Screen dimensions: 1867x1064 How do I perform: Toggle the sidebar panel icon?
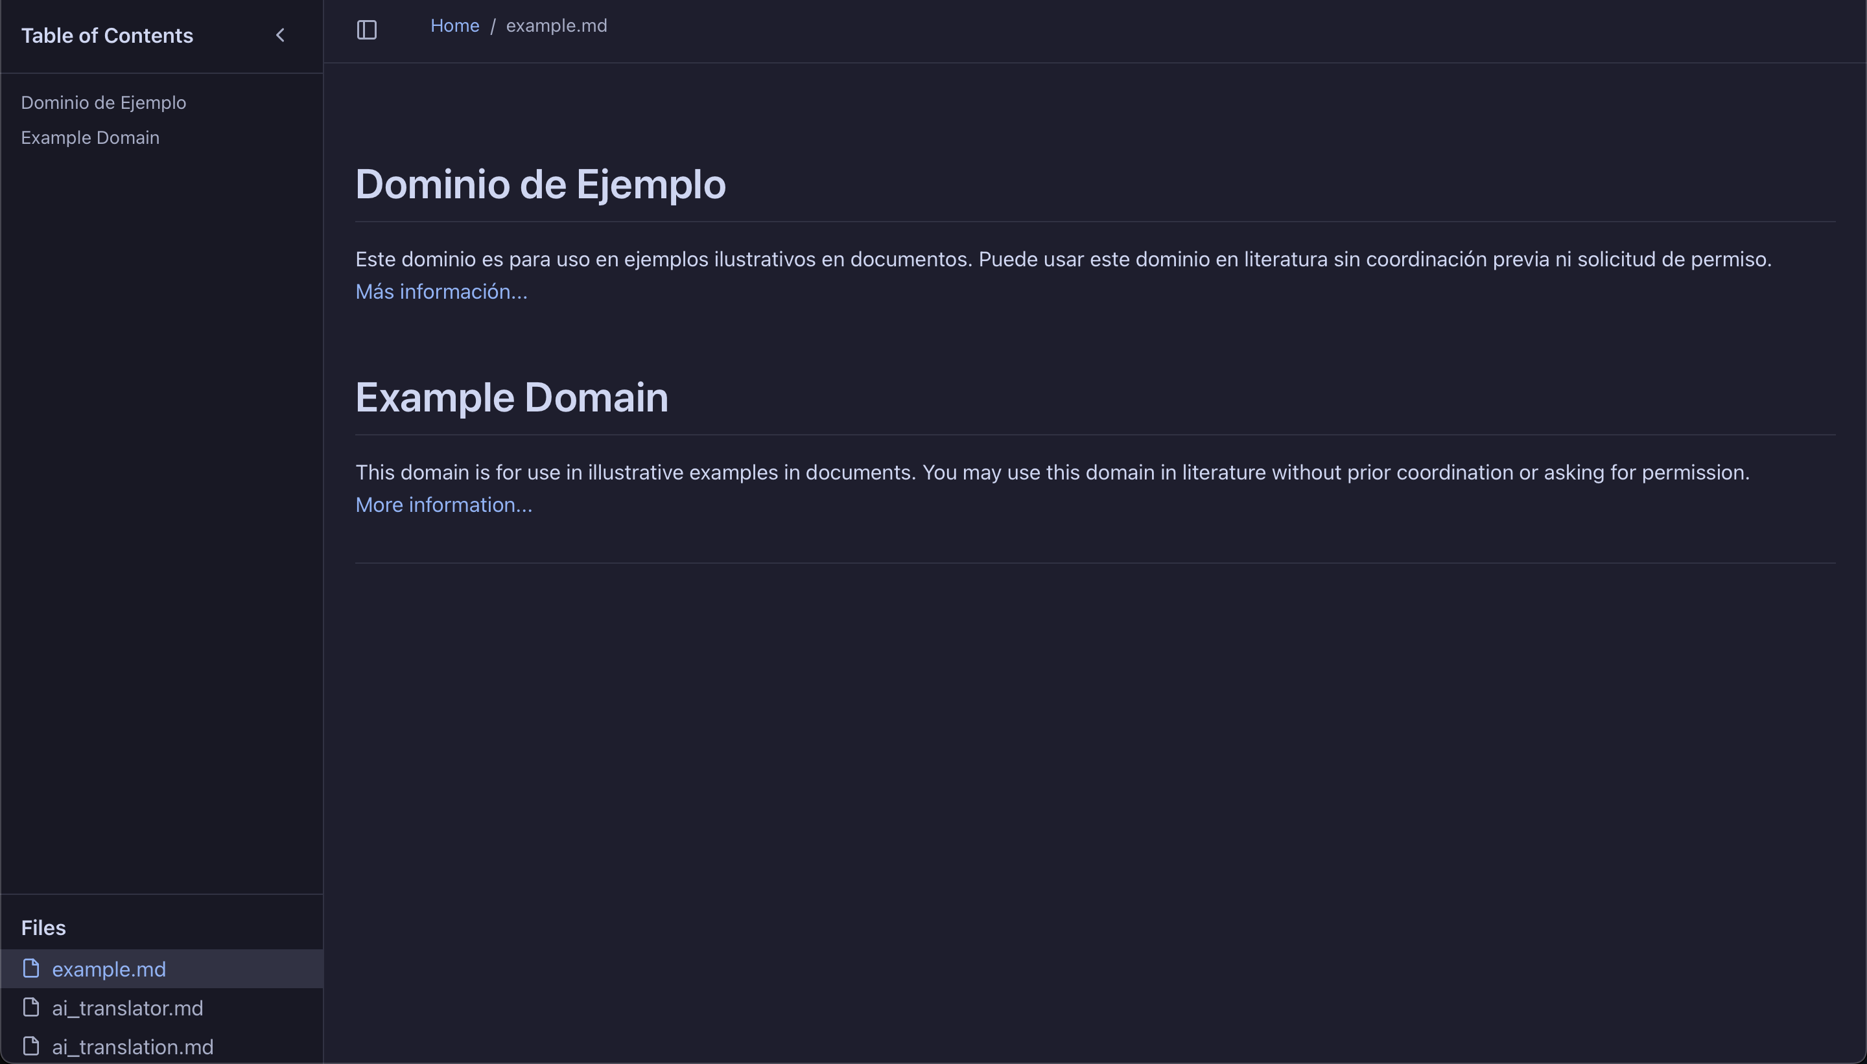click(x=366, y=30)
